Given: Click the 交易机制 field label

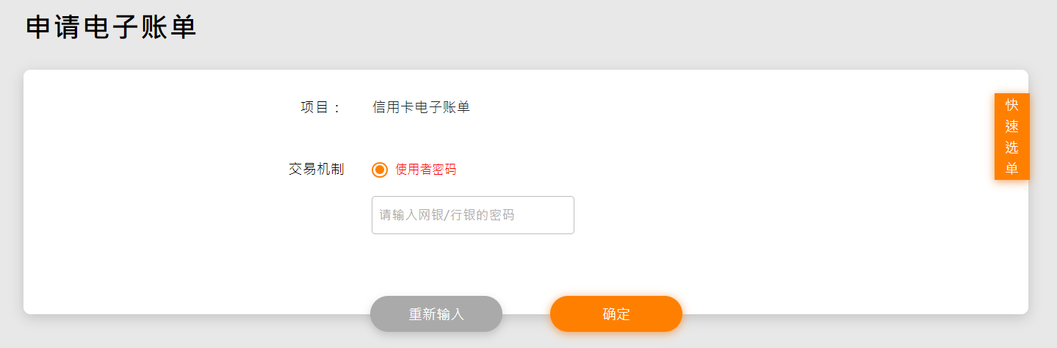Looking at the screenshot, I should (x=316, y=170).
